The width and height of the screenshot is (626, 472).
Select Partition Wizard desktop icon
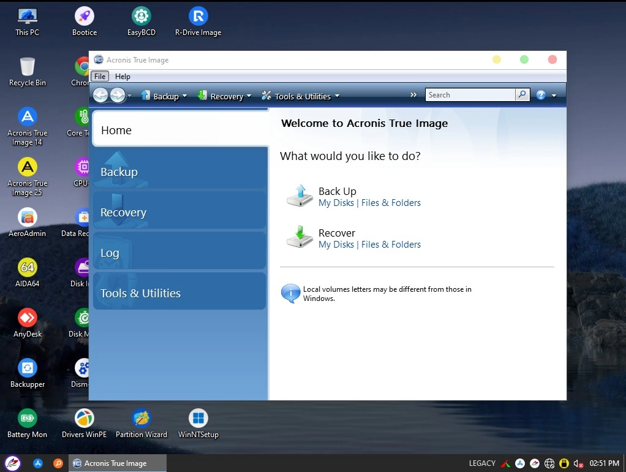point(141,419)
